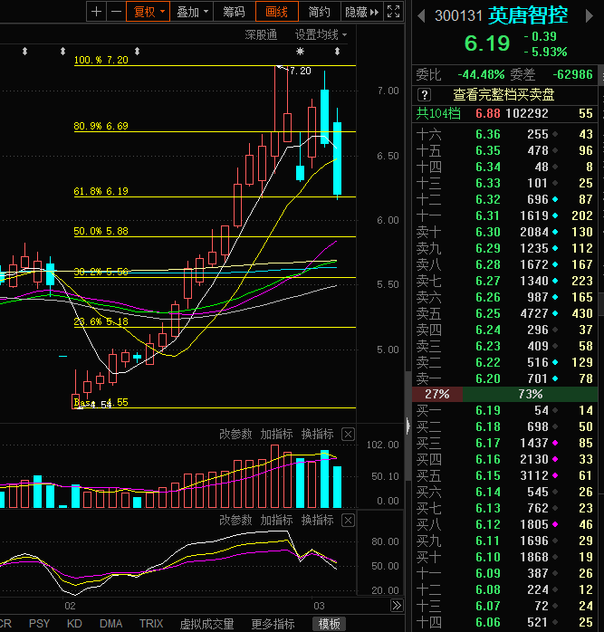Click the stock code 300131
Viewport: 604px width, 632px height.
(x=458, y=16)
